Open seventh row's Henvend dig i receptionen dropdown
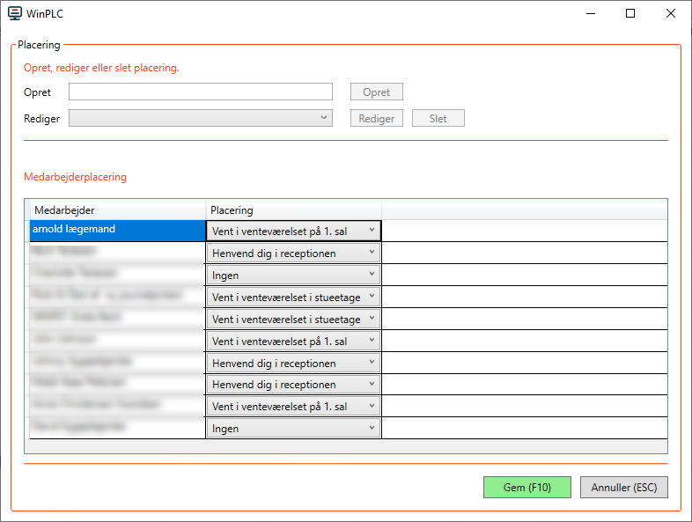The image size is (692, 522). [x=293, y=363]
